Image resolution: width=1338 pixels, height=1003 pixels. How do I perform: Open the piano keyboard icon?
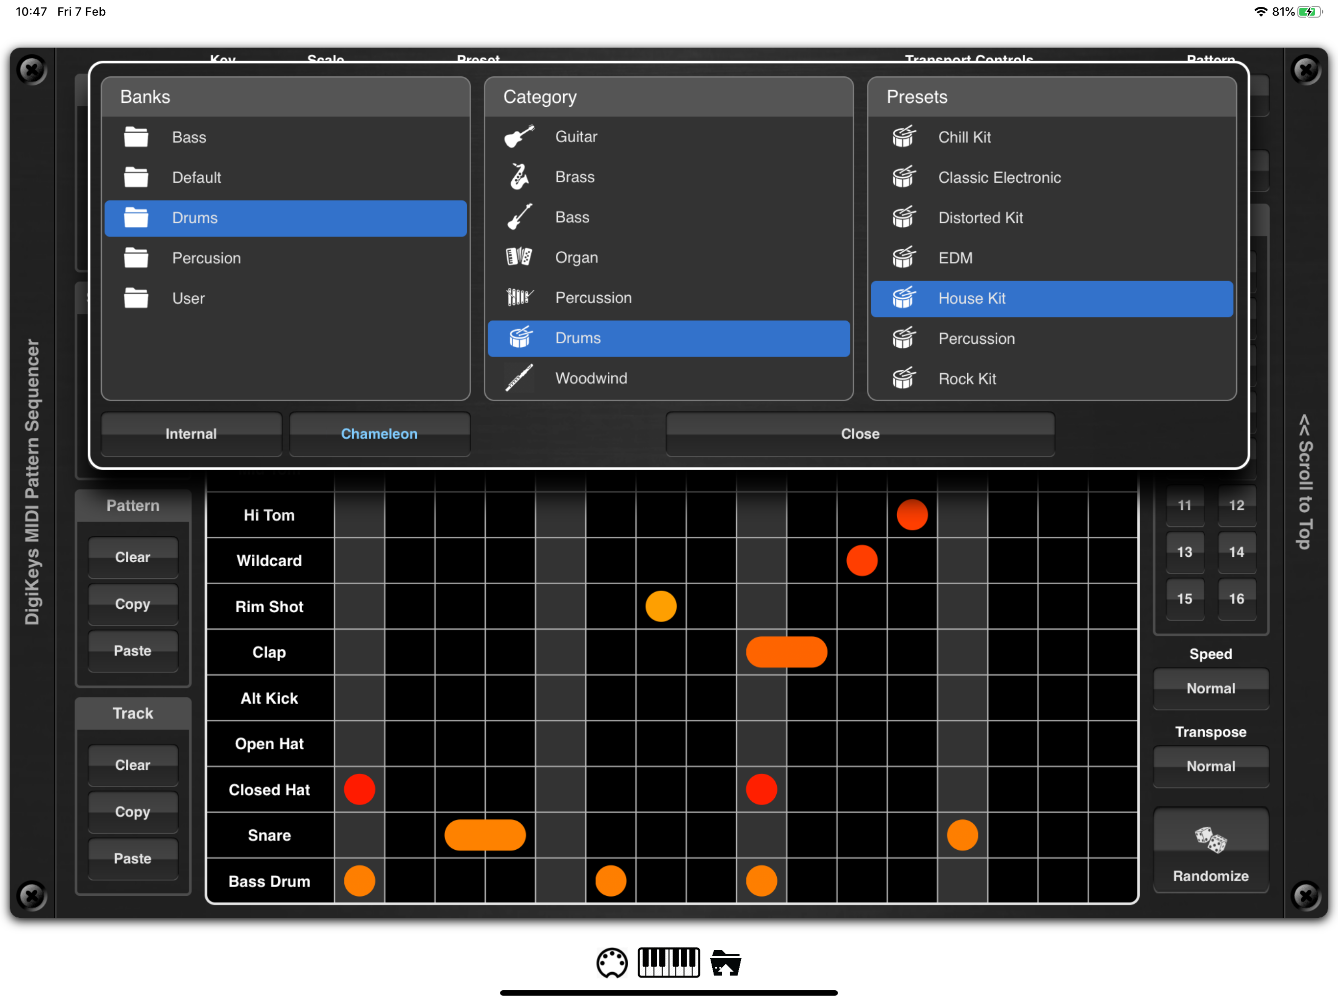(669, 962)
